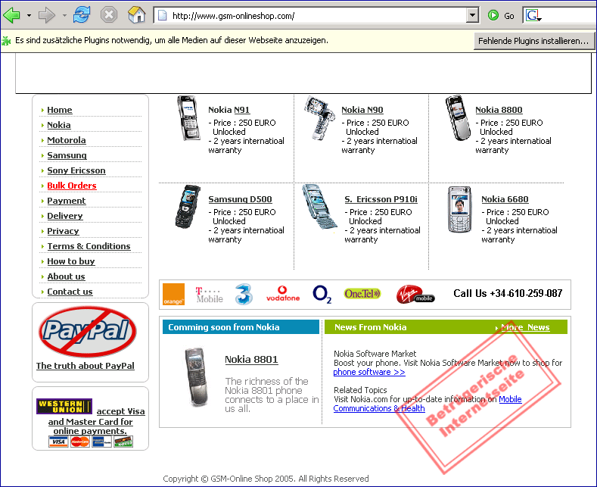Click the green Go button
Viewport: 597px width, 487px height.
pos(501,16)
